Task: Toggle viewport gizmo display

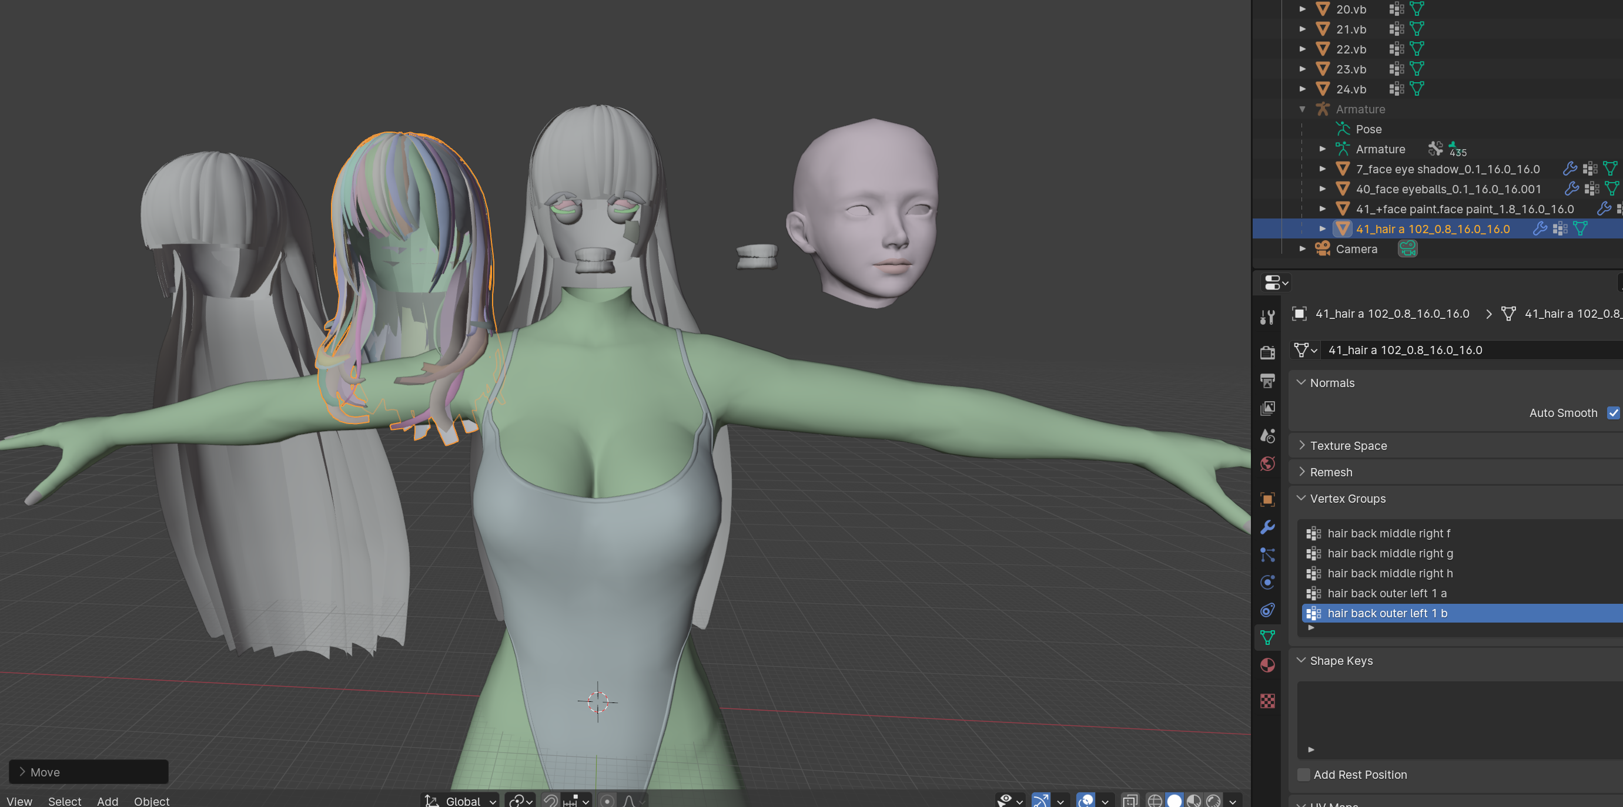Action: [1041, 800]
